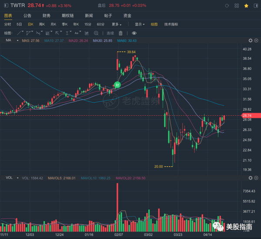Close the VOL indicator panel
The image size is (261, 239).
[256, 178]
